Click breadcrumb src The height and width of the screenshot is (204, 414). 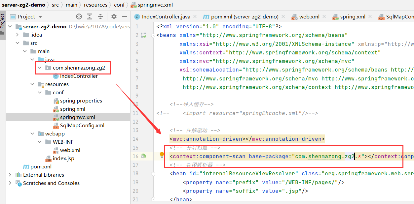[55, 5]
